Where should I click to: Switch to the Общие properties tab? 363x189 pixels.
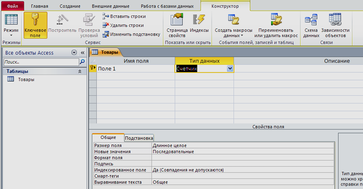tap(108, 138)
